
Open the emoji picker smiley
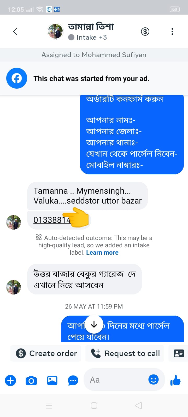click(154, 379)
